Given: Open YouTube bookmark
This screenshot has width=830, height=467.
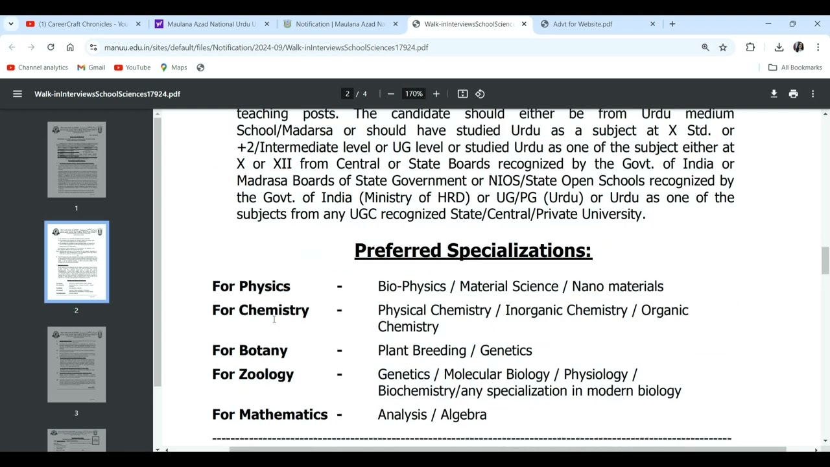Looking at the screenshot, I should [132, 67].
